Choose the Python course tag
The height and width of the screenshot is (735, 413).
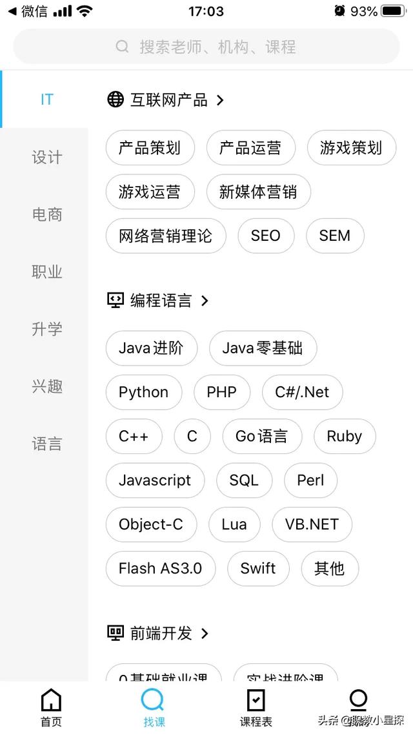[144, 392]
